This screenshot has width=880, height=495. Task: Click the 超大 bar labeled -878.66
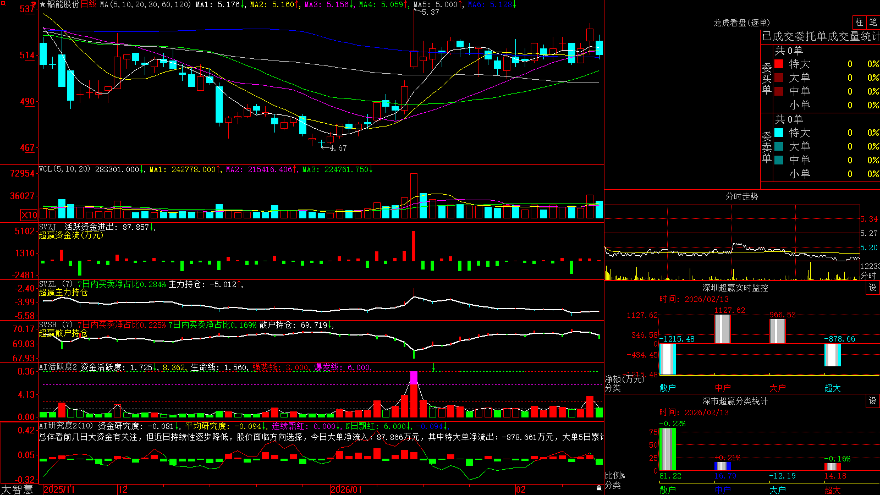tap(833, 355)
